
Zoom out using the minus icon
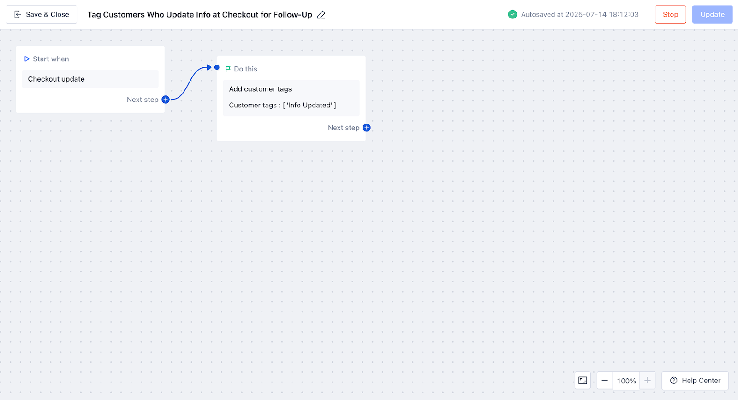[x=605, y=381]
